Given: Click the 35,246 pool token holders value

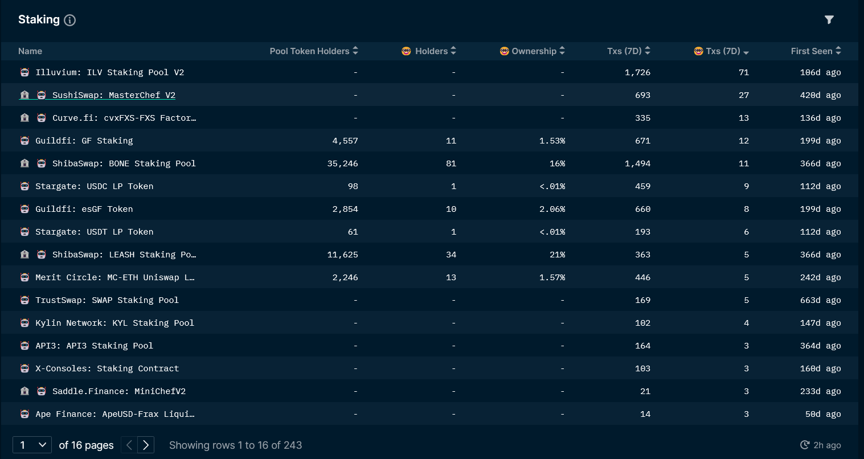Looking at the screenshot, I should (x=343, y=163).
